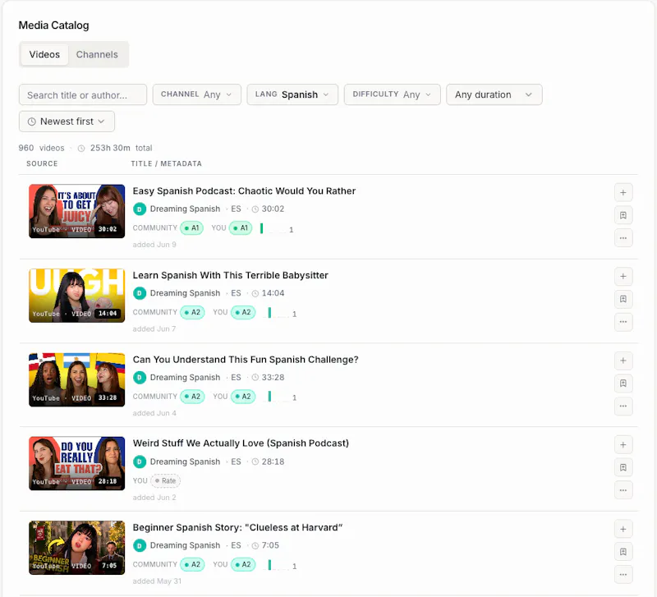This screenshot has height=597, width=657.
Task: Click Dreaming Spanish avatar on 'Clueless at Harvard' row
Action: click(140, 545)
